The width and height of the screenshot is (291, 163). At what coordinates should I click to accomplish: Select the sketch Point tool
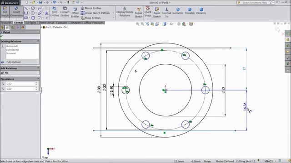tap(46, 18)
